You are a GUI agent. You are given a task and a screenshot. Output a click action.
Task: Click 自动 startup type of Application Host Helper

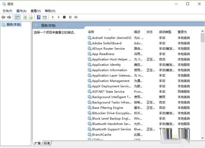click(162, 59)
